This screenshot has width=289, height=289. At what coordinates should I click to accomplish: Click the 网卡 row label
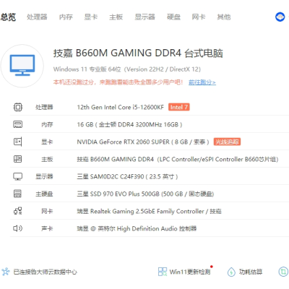click(x=47, y=211)
